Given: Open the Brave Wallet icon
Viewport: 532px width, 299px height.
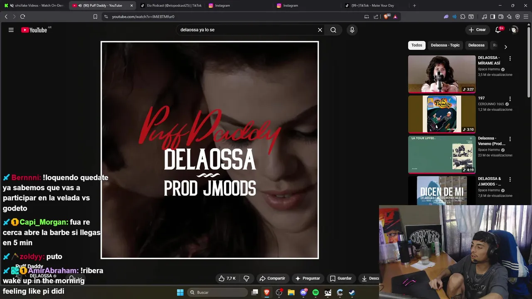Looking at the screenshot, I should (501, 17).
